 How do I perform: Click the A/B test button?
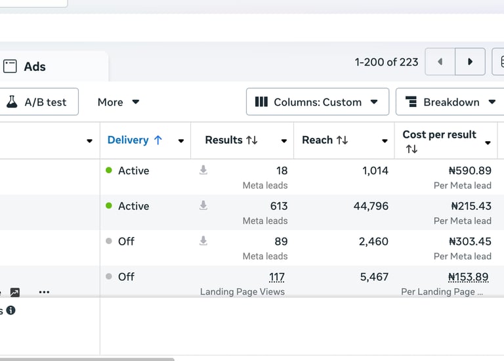tap(37, 102)
